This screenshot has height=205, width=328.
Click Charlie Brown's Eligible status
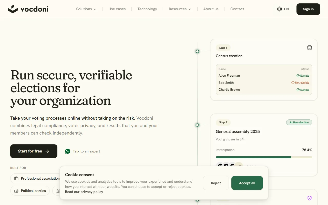(x=303, y=90)
